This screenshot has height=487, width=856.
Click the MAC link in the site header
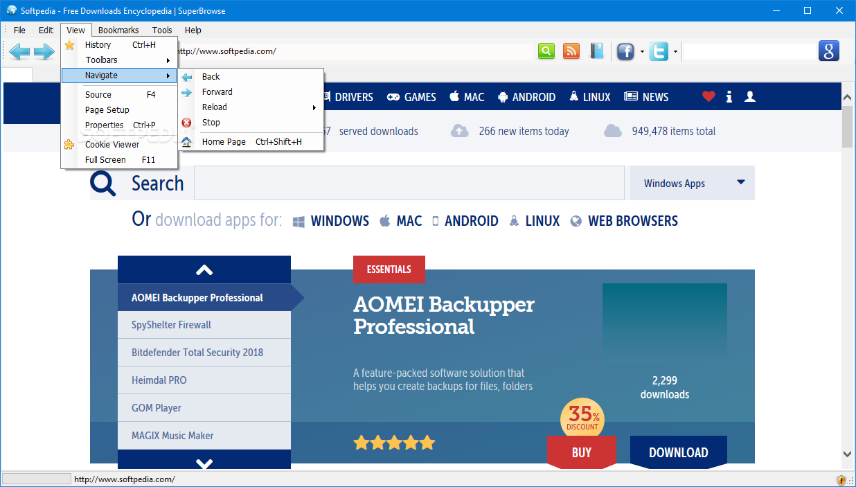coord(467,97)
